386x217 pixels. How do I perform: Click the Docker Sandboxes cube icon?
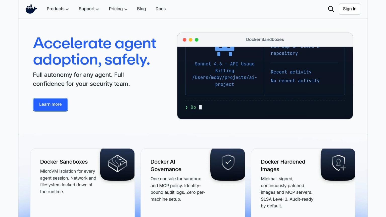[117, 164]
